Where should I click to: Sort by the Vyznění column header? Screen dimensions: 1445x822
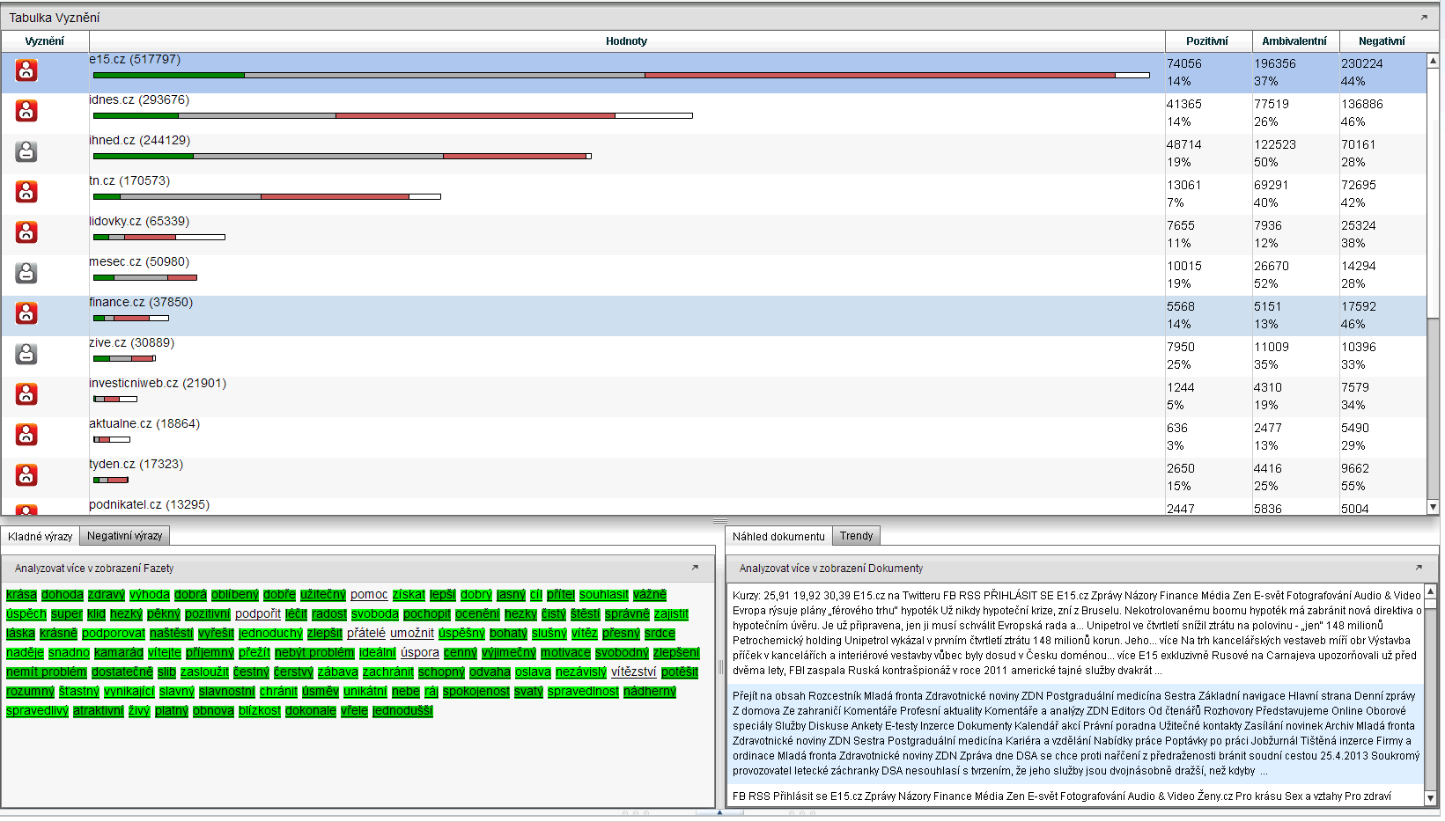(45, 41)
